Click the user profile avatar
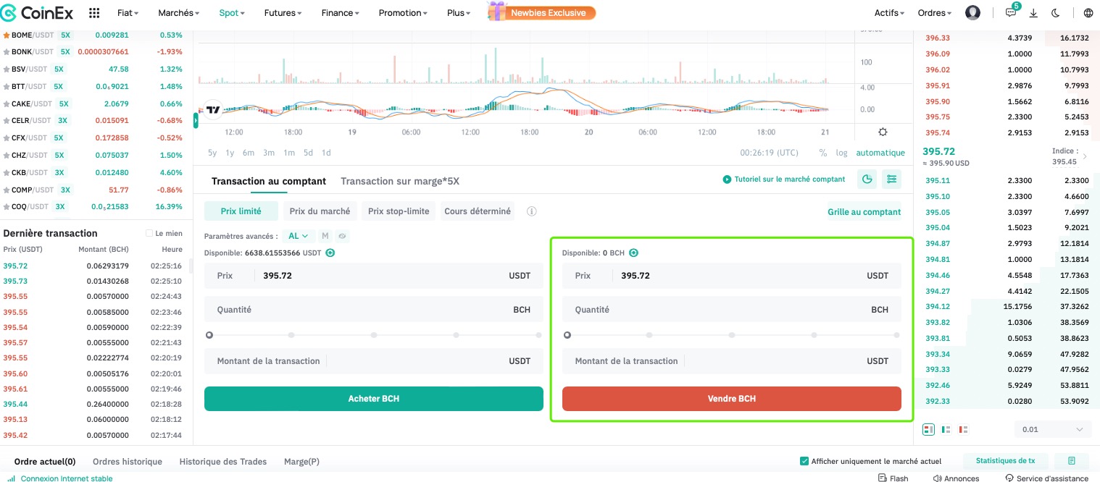 [973, 13]
